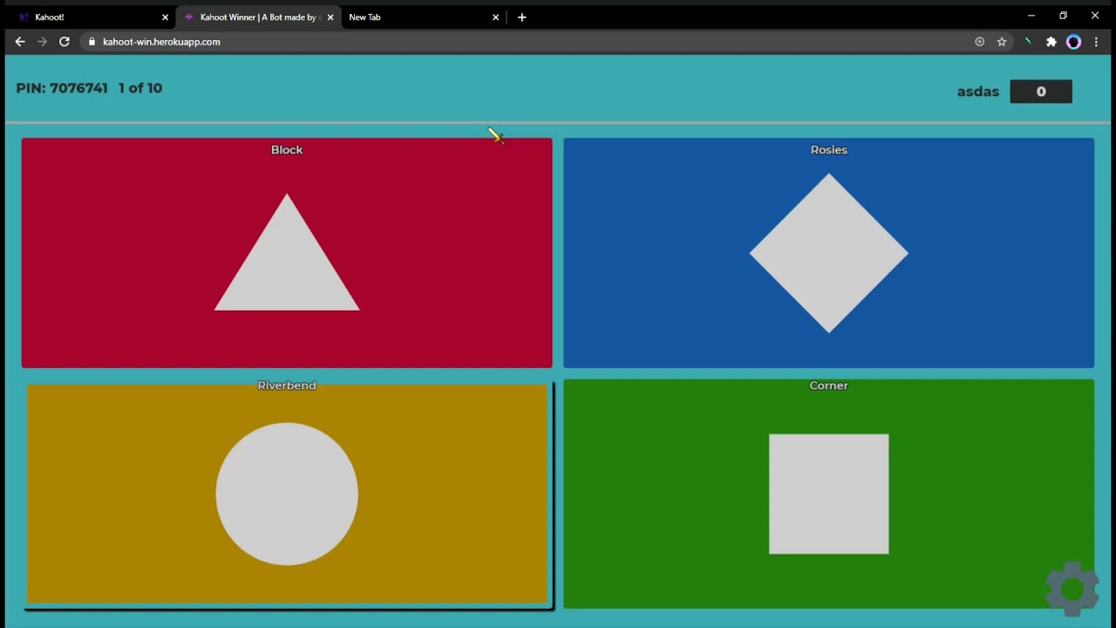Bookmark this page with the star icon
The image size is (1116, 628).
pos(1002,41)
